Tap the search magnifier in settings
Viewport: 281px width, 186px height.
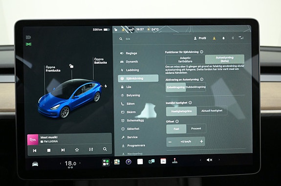click(x=121, y=39)
